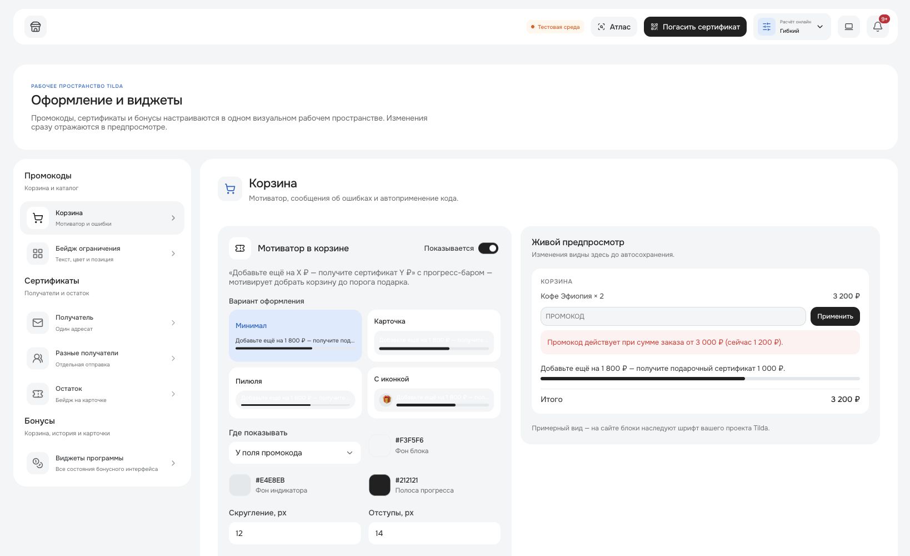Open Виджеты программы section
The width and height of the screenshot is (910, 556).
click(x=102, y=463)
